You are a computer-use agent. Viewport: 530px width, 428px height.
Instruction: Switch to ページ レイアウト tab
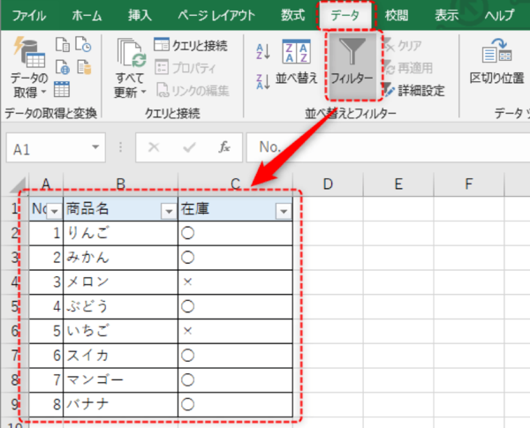point(216,16)
